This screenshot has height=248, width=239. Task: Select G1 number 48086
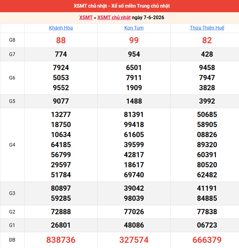coord(134,225)
